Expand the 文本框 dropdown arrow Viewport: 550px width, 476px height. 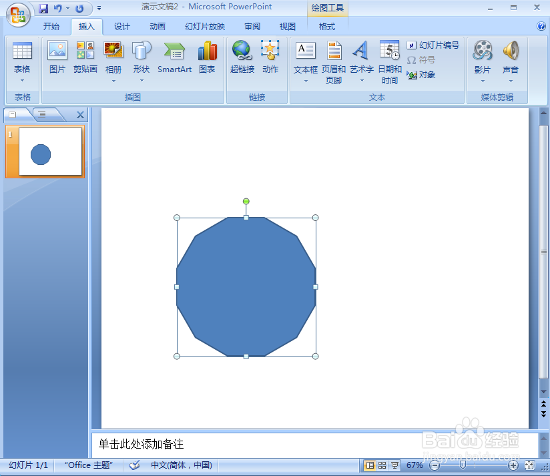(306, 81)
